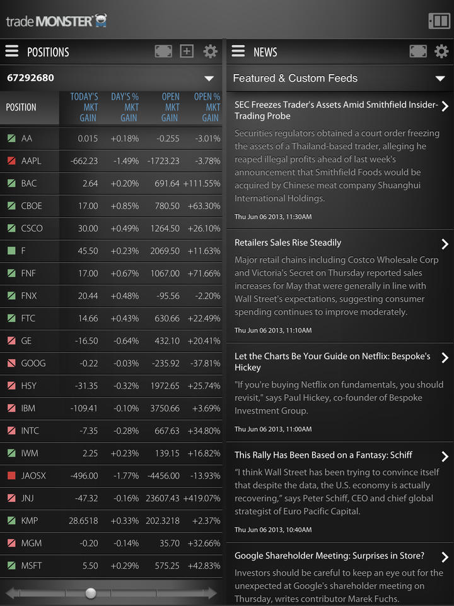Open the Retailers Sales Rise Steadily headline
Image resolution: width=454 pixels, height=606 pixels.
click(288, 242)
